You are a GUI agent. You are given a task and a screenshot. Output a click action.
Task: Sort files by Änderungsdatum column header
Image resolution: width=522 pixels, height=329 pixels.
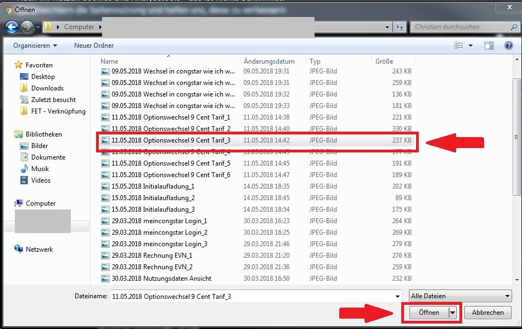click(269, 61)
